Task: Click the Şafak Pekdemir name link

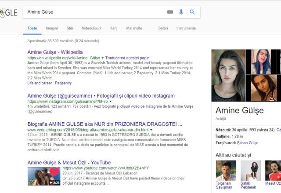Action: coord(248,185)
